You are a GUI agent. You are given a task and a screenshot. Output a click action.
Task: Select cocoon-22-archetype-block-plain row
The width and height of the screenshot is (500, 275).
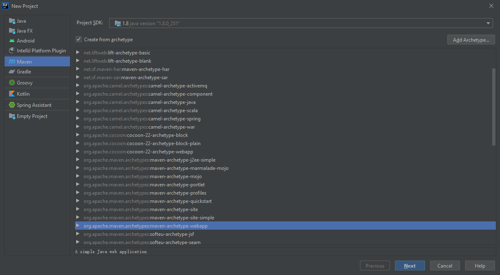point(285,143)
